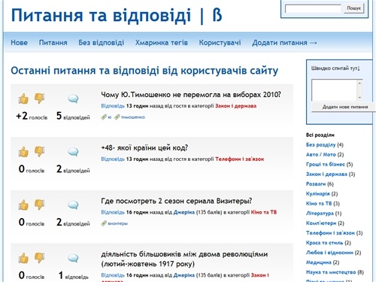Open category 'Закон і держава' in Тимошенко row

[x=235, y=106]
